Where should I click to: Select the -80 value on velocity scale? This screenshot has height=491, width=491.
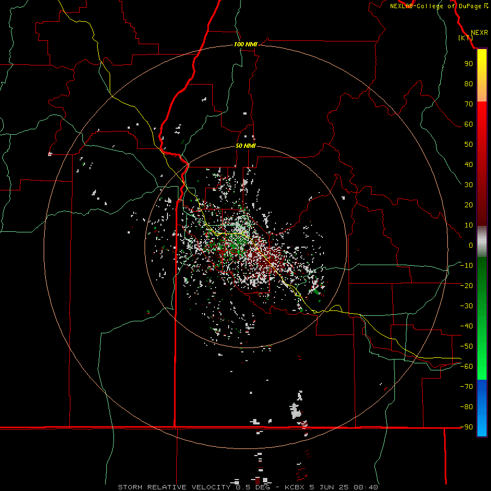(466, 407)
